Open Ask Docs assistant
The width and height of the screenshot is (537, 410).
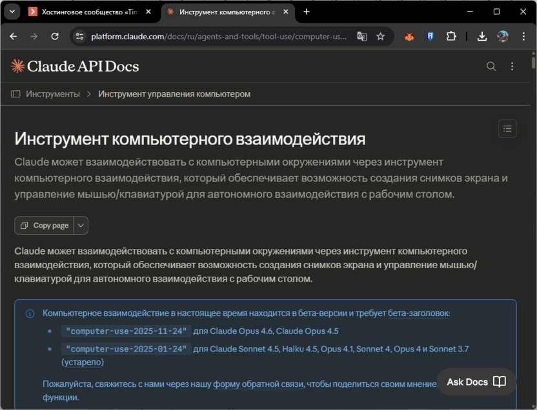(476, 382)
